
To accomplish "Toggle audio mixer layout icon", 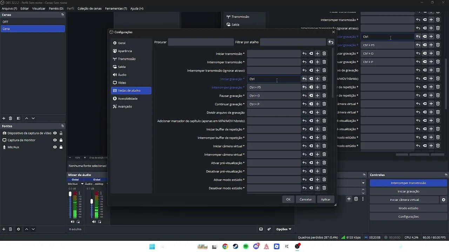I will pyautogui.click(x=261, y=229).
